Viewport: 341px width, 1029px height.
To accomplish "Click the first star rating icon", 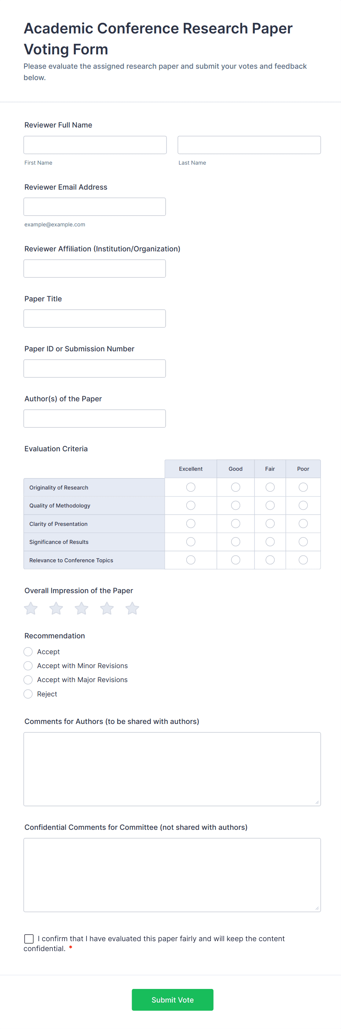I will tap(31, 609).
